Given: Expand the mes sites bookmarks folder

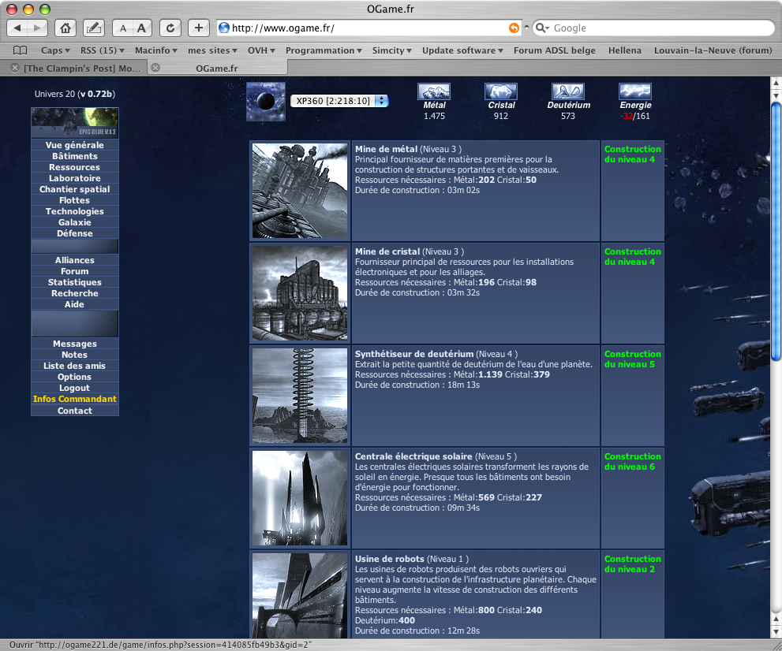Looking at the screenshot, I should [212, 50].
